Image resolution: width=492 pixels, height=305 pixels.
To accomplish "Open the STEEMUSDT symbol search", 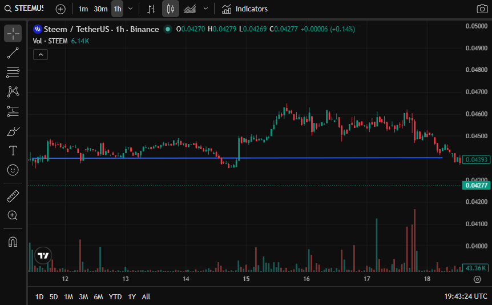I will coord(25,9).
